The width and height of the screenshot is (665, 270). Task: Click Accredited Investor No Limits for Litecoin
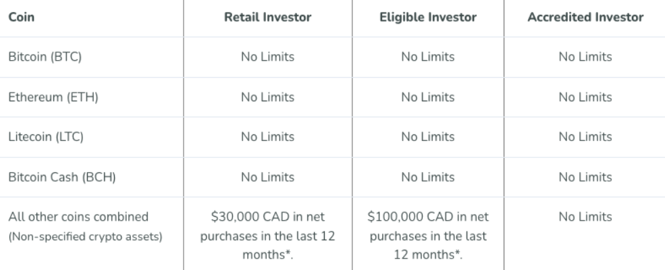point(585,137)
